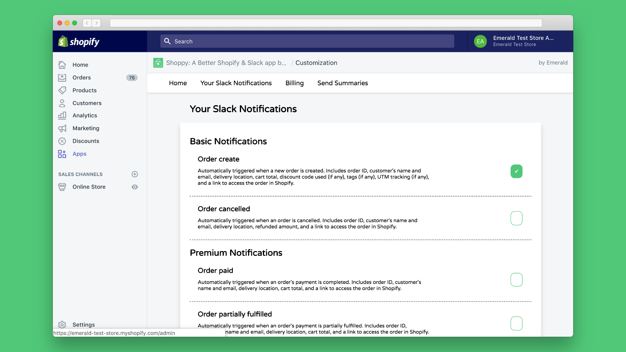View Online Store with the eye icon

[x=135, y=187]
